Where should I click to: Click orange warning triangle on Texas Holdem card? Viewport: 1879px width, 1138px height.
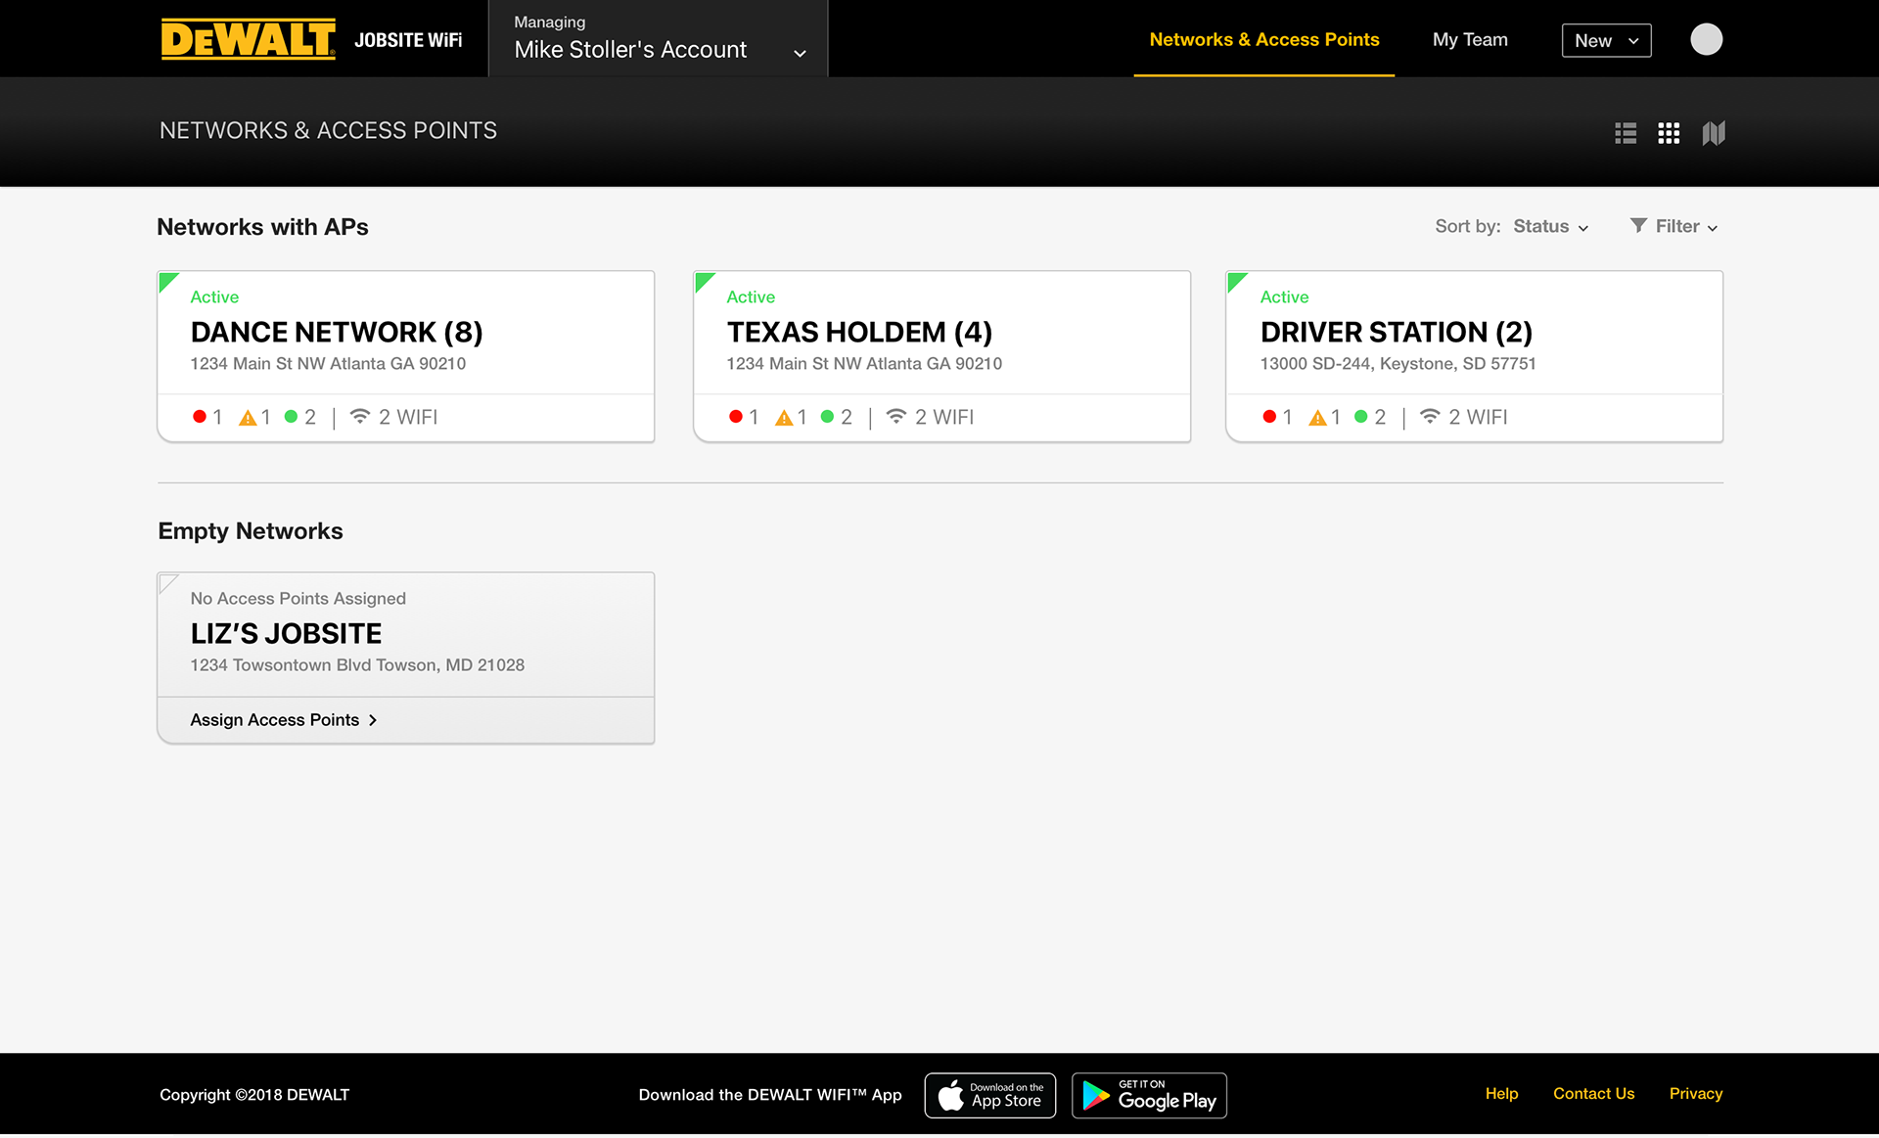click(784, 418)
